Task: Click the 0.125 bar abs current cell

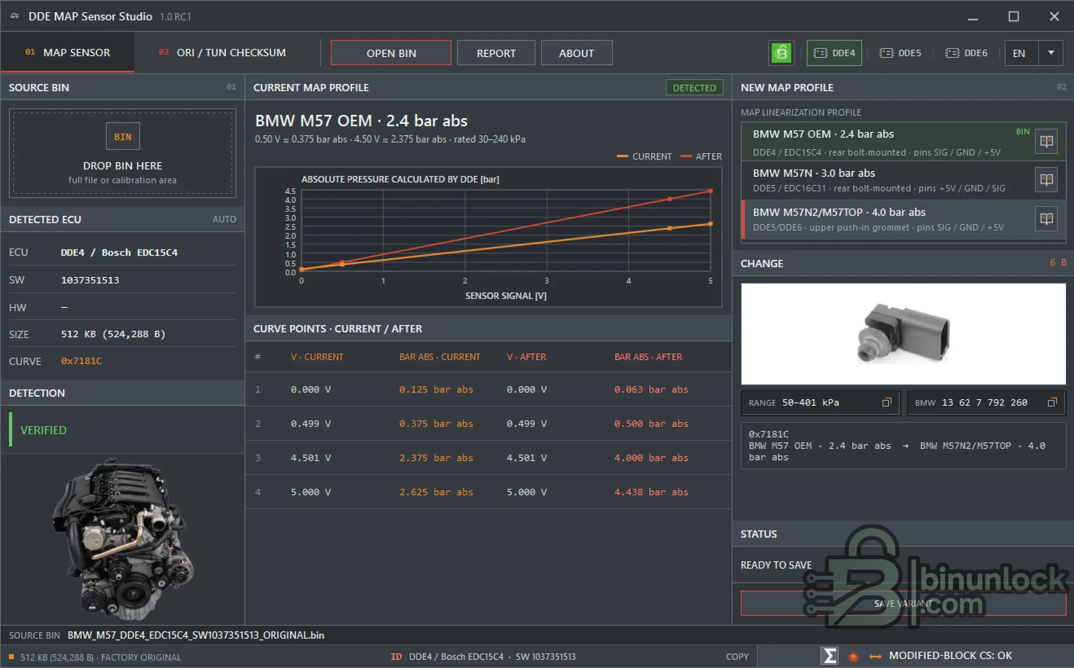Action: point(436,389)
